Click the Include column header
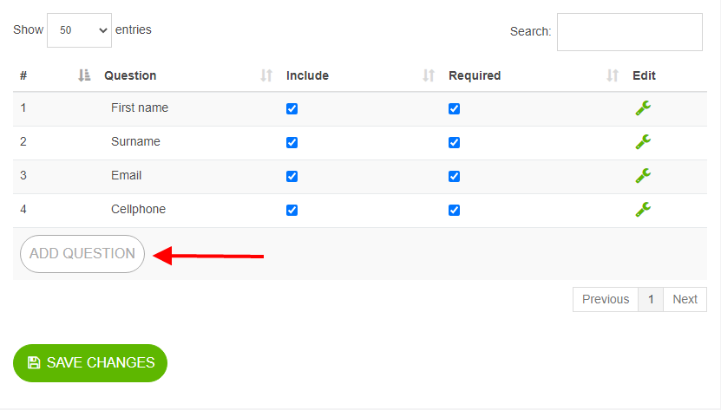 tap(307, 75)
